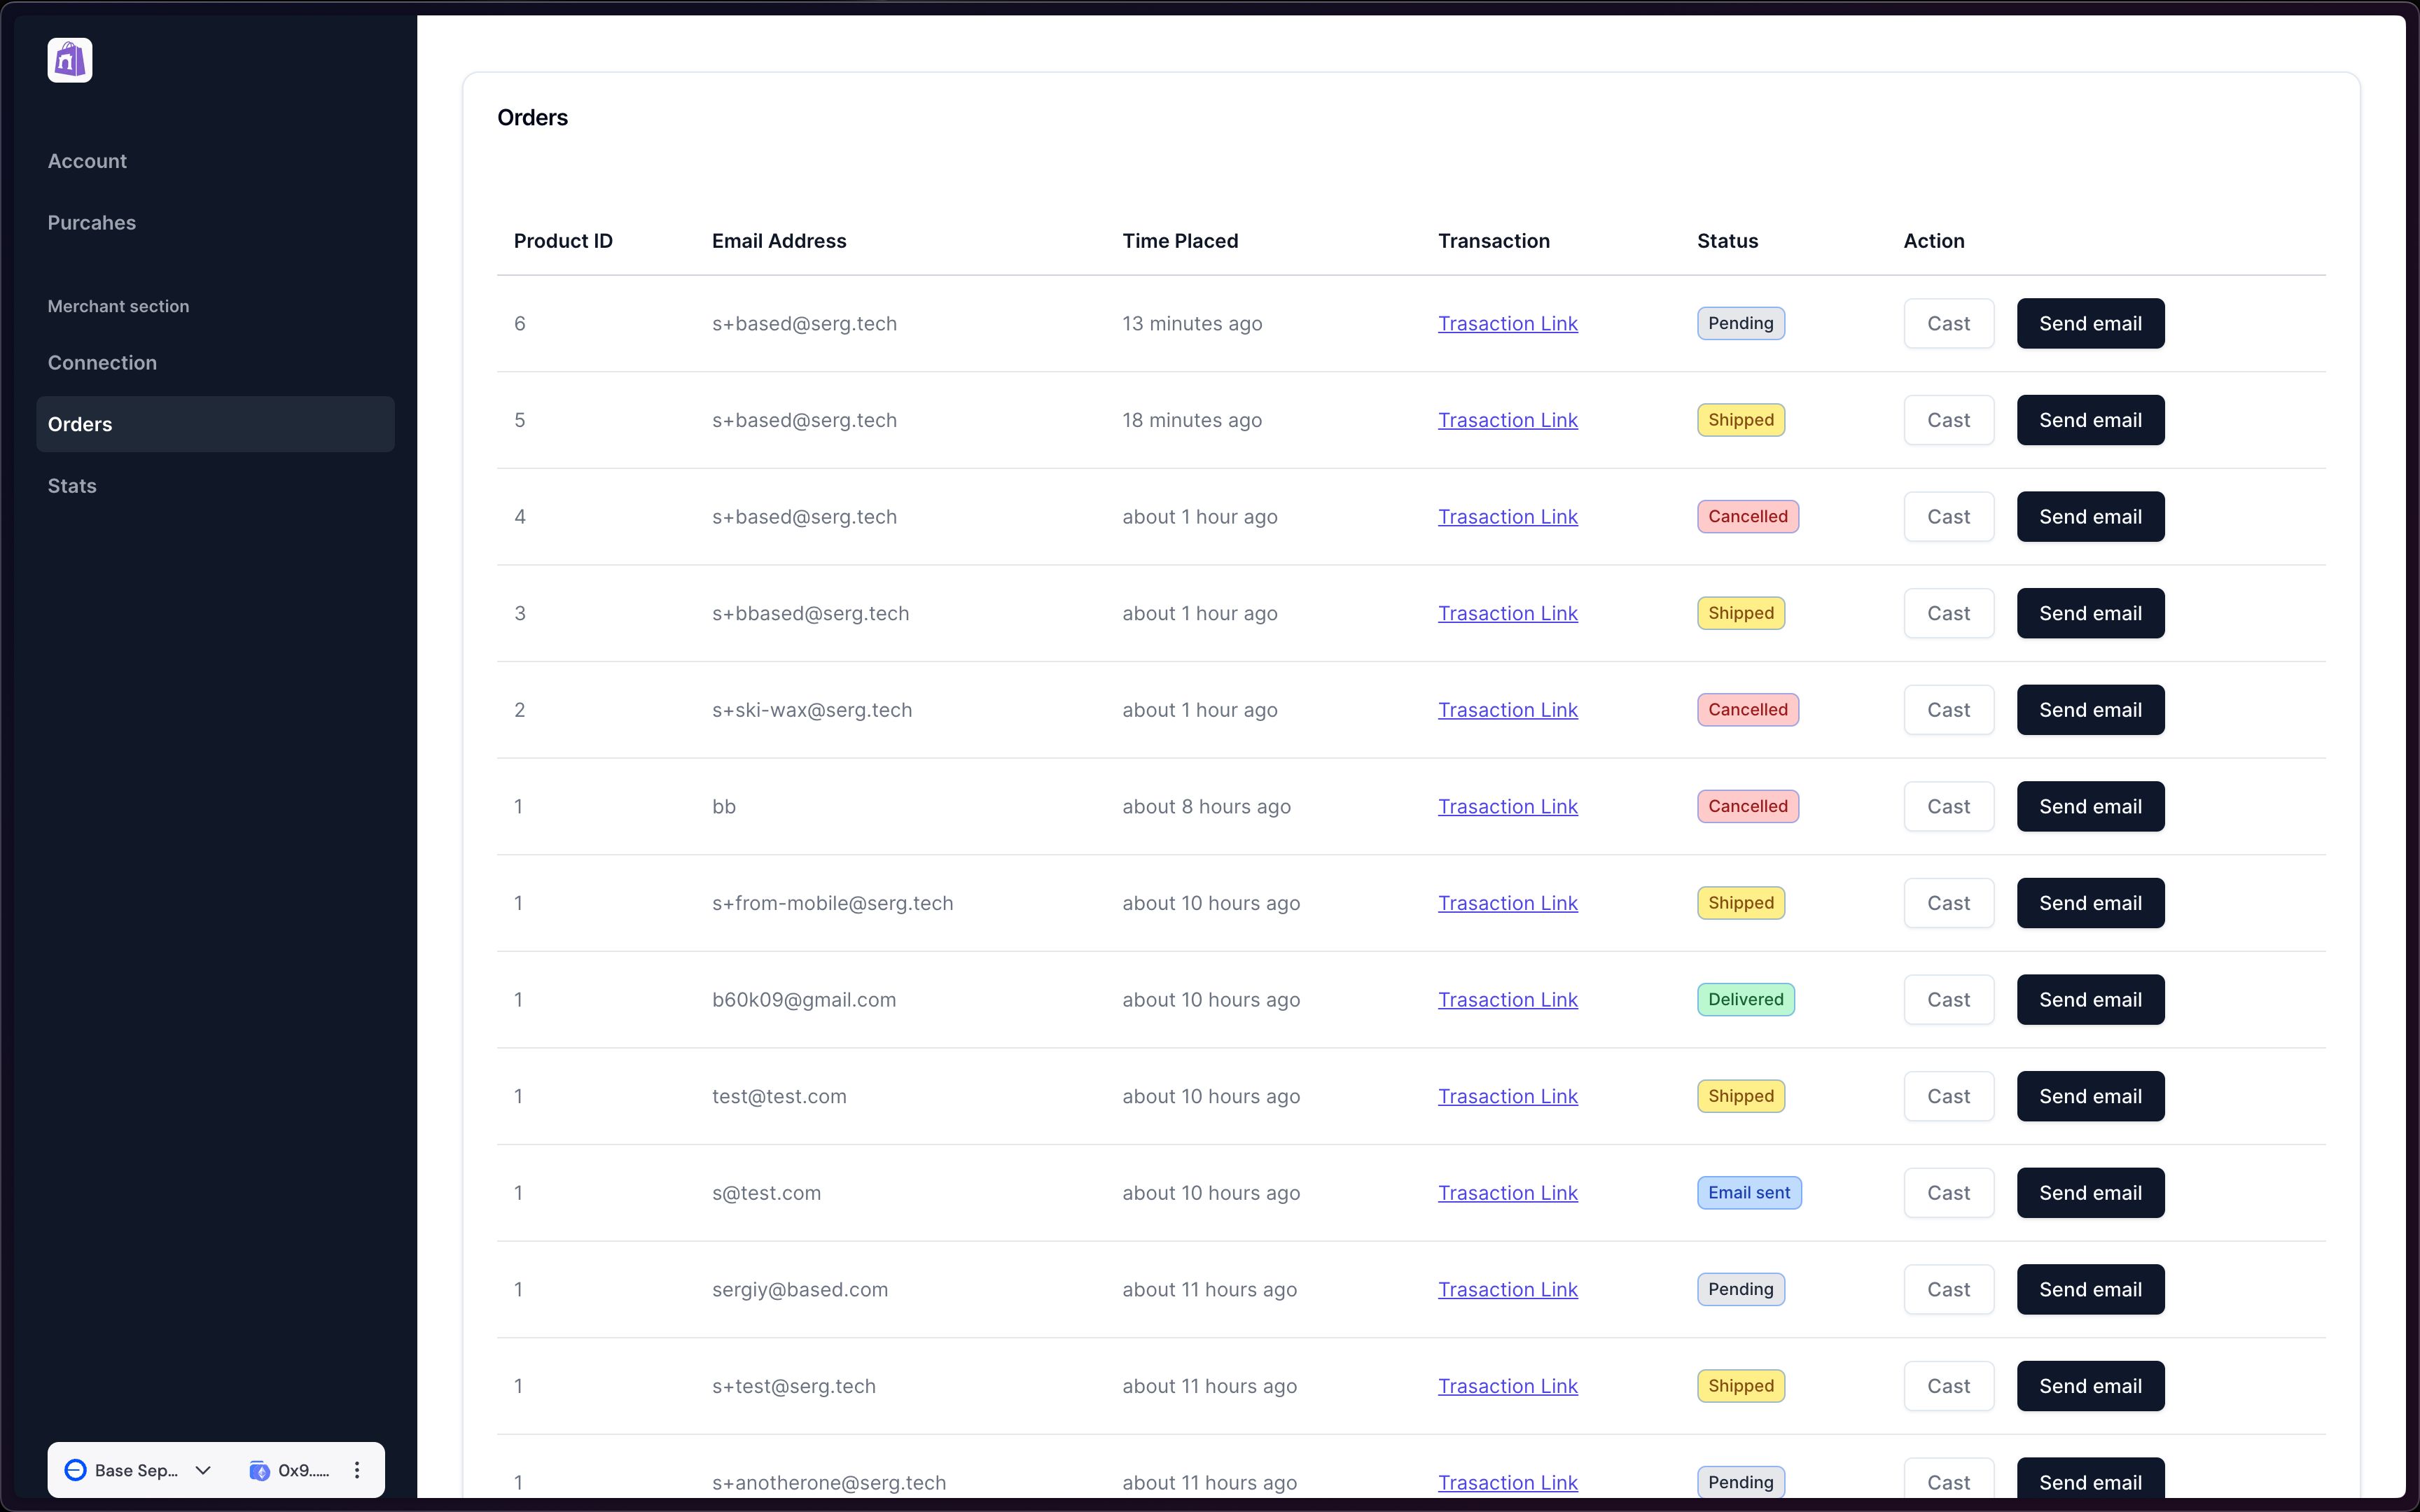Open Trasaction Link for s+test@serg.tech
This screenshot has height=1512, width=2420.
[x=1507, y=1386]
